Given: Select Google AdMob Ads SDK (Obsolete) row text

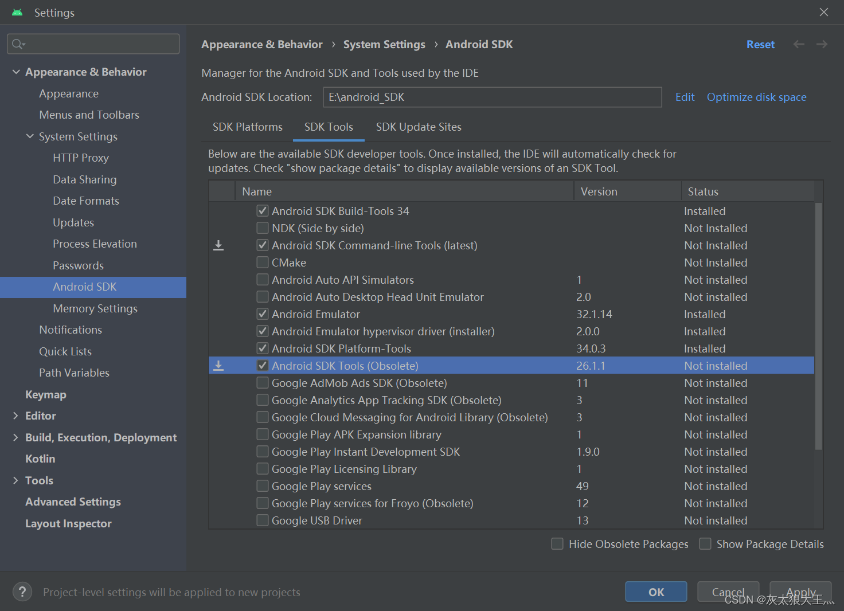Looking at the screenshot, I should 360,383.
